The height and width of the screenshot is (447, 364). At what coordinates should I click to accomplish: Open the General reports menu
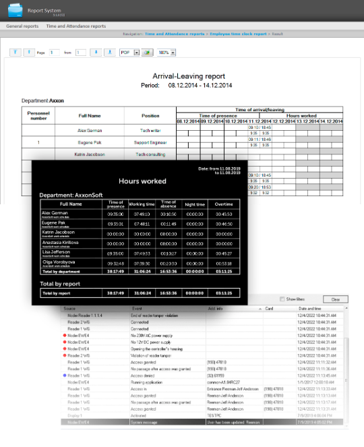[x=22, y=26]
